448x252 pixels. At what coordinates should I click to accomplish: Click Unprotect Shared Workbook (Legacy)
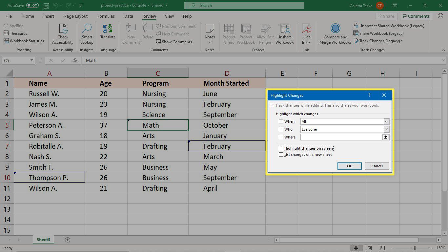[x=389, y=26]
